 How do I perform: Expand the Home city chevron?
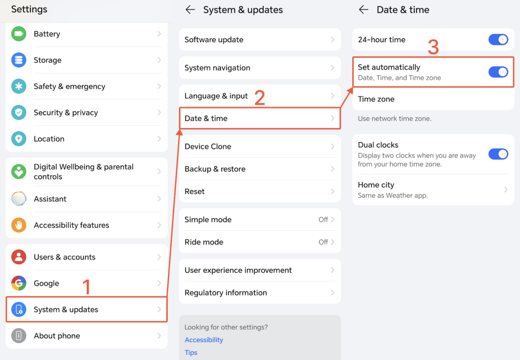click(x=505, y=190)
